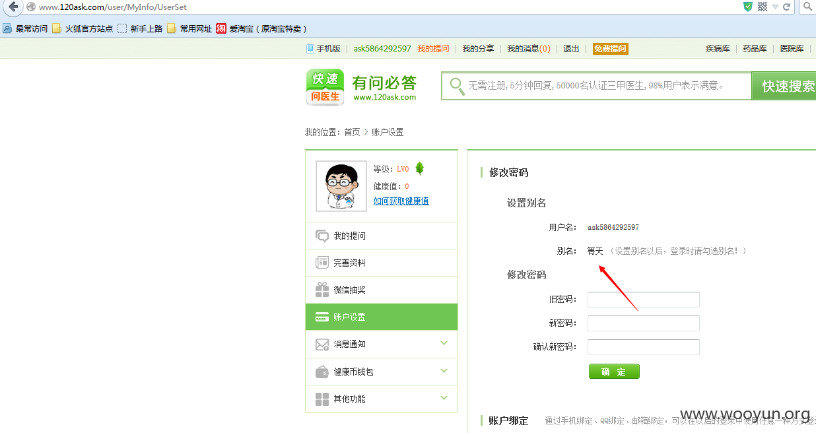The image size is (816, 433).
Task: Open 完善资料 in the sidebar
Action: coord(382,263)
